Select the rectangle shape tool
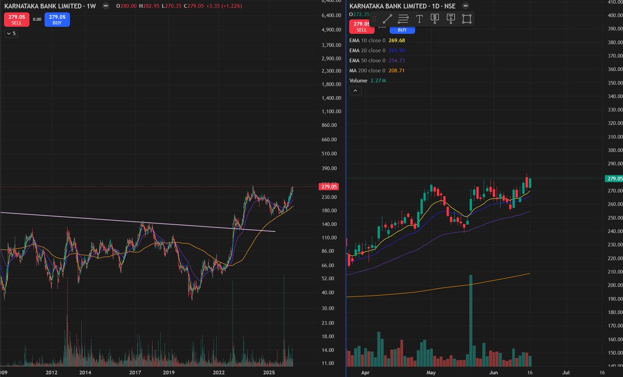 click(467, 19)
